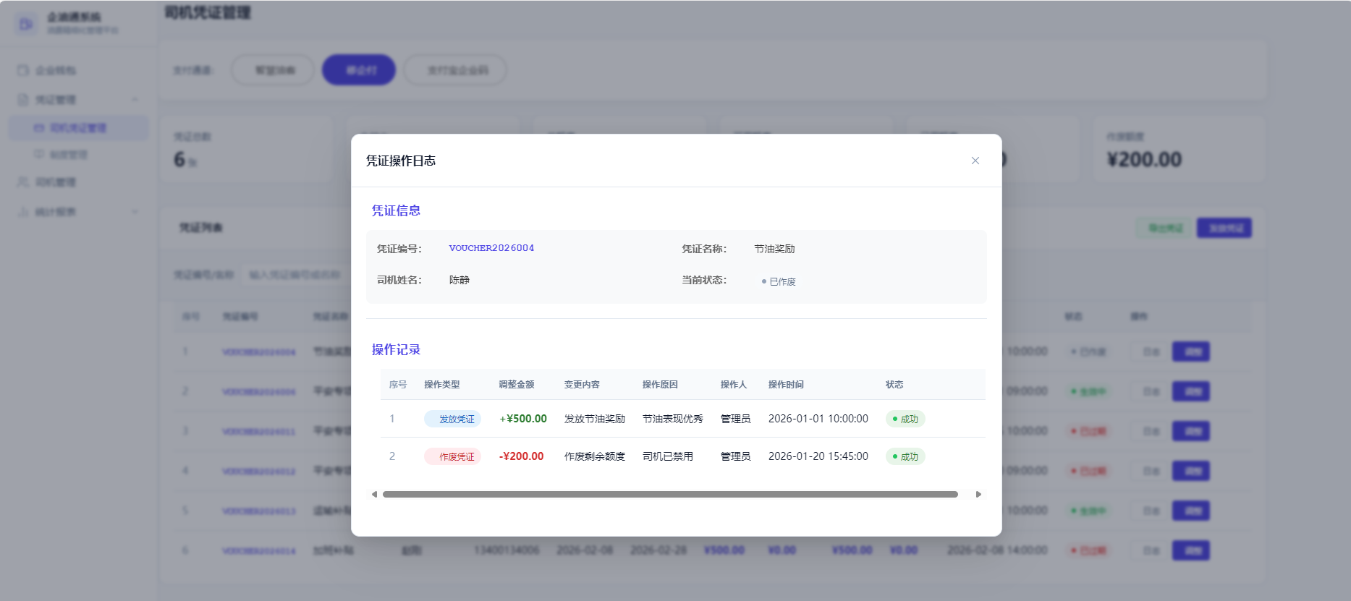1351x601 pixels.
Task: Click the 操作类型 column header
Action: [442, 385]
